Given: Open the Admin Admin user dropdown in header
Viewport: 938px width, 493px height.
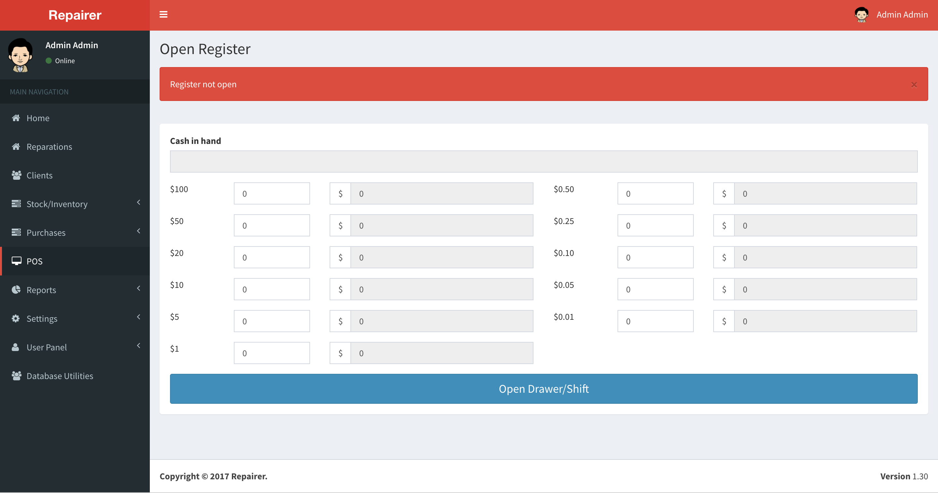Looking at the screenshot, I should (x=891, y=15).
